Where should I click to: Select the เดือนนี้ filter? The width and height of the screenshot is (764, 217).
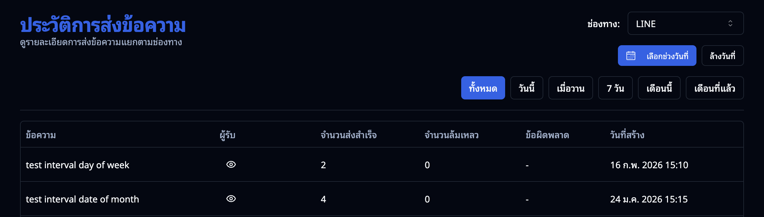click(659, 88)
